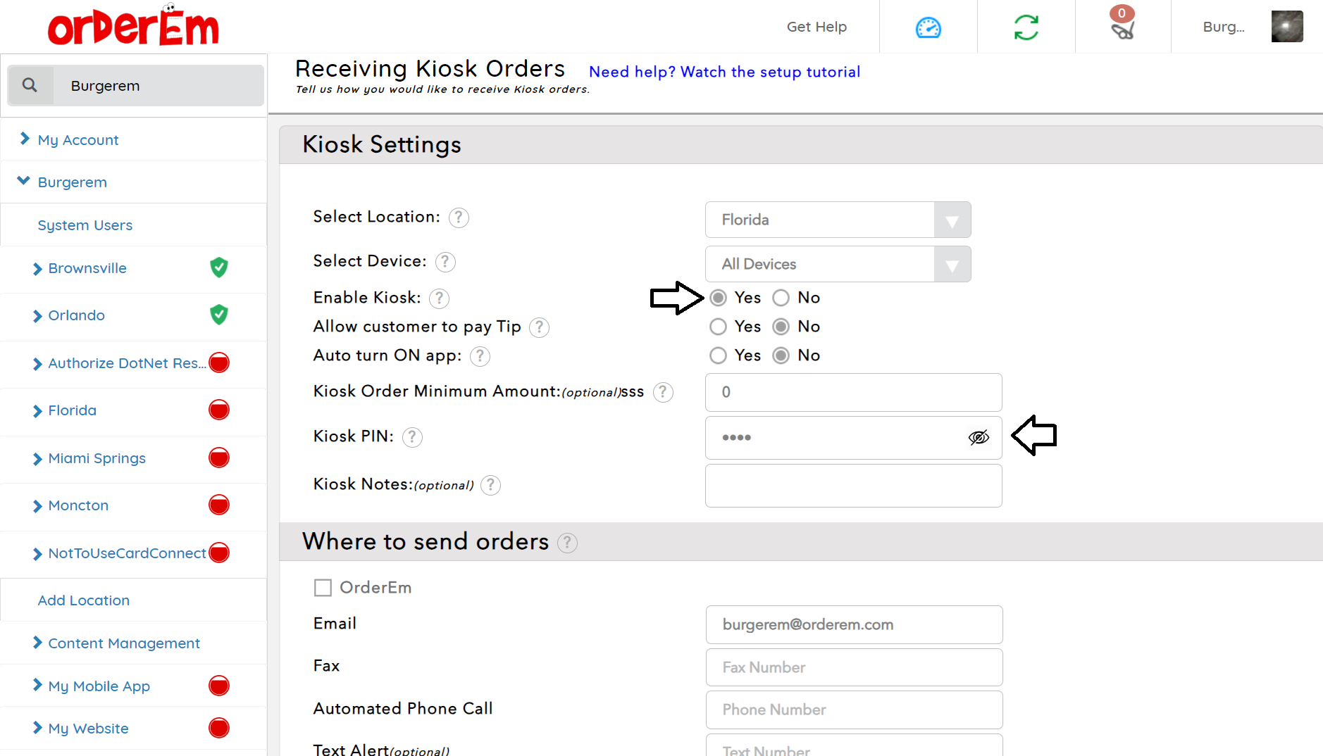Click the Get Help link

[x=816, y=27]
